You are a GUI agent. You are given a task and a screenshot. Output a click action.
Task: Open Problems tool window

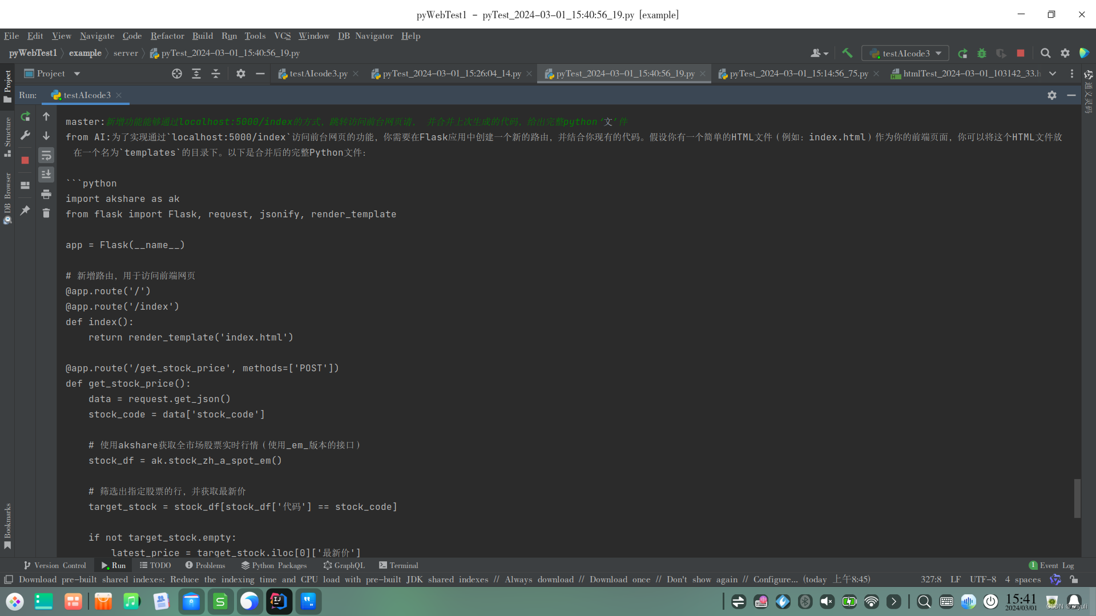[205, 565]
